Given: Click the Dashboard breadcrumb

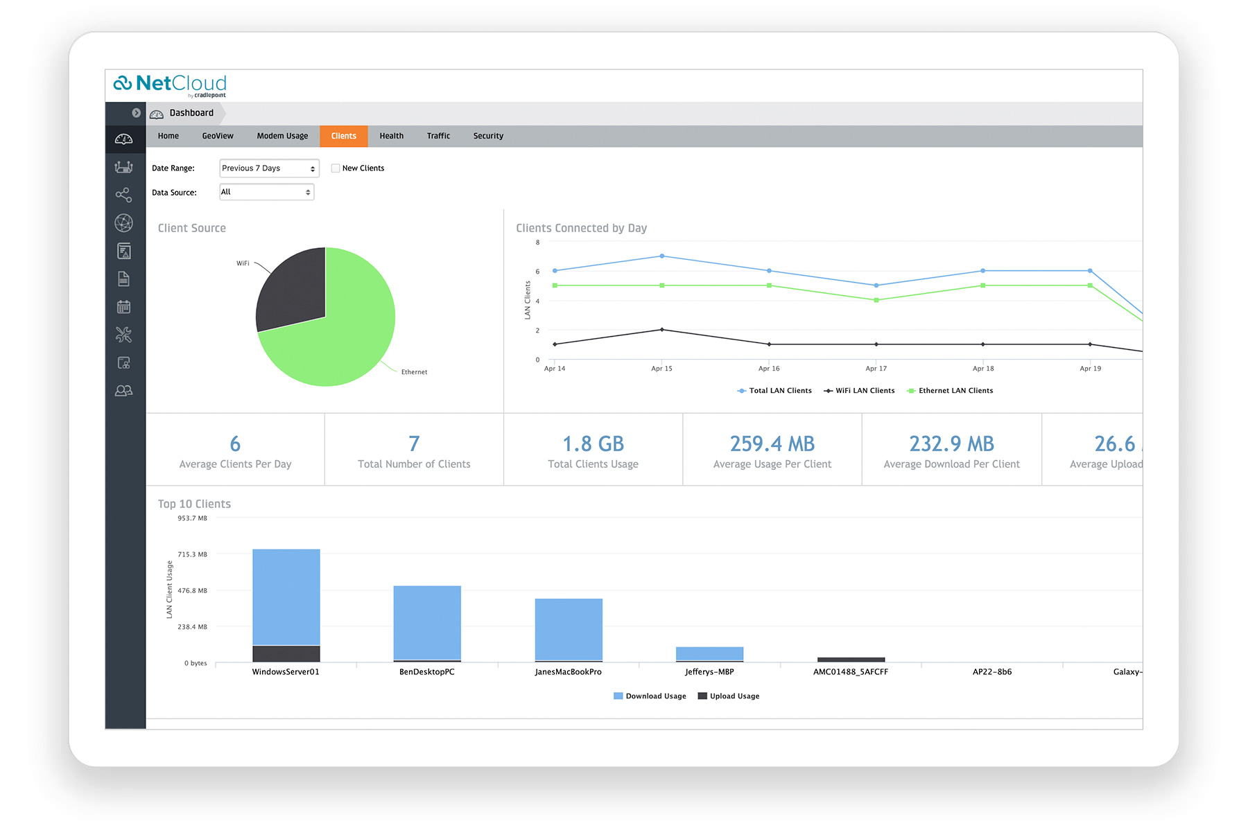Looking at the screenshot, I should [191, 113].
